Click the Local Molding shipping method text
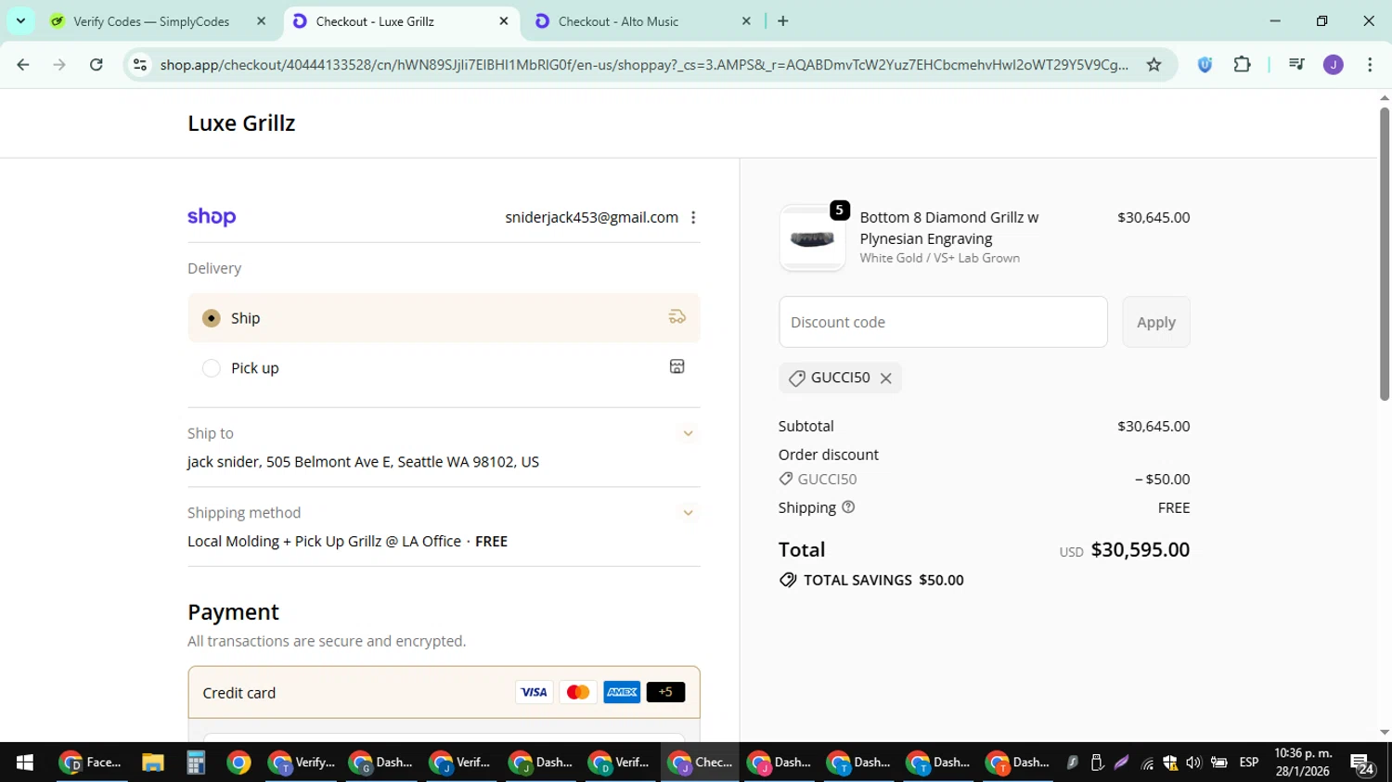The height and width of the screenshot is (782, 1392). (x=347, y=541)
